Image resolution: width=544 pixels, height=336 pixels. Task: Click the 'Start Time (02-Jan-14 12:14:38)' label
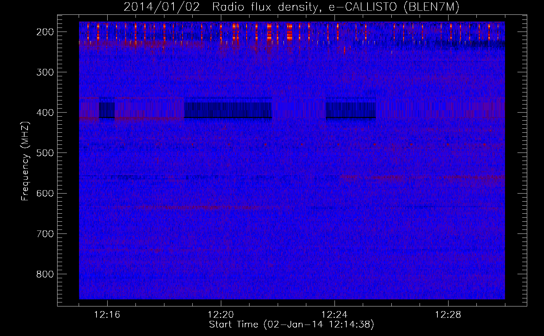pos(292,325)
